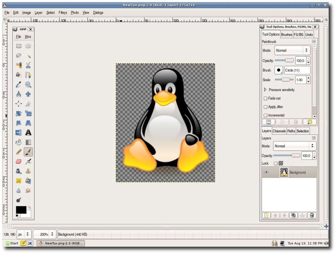336x254 pixels.
Task: Select the Paths pen tool
Action: pyautogui.click(x=28, y=75)
